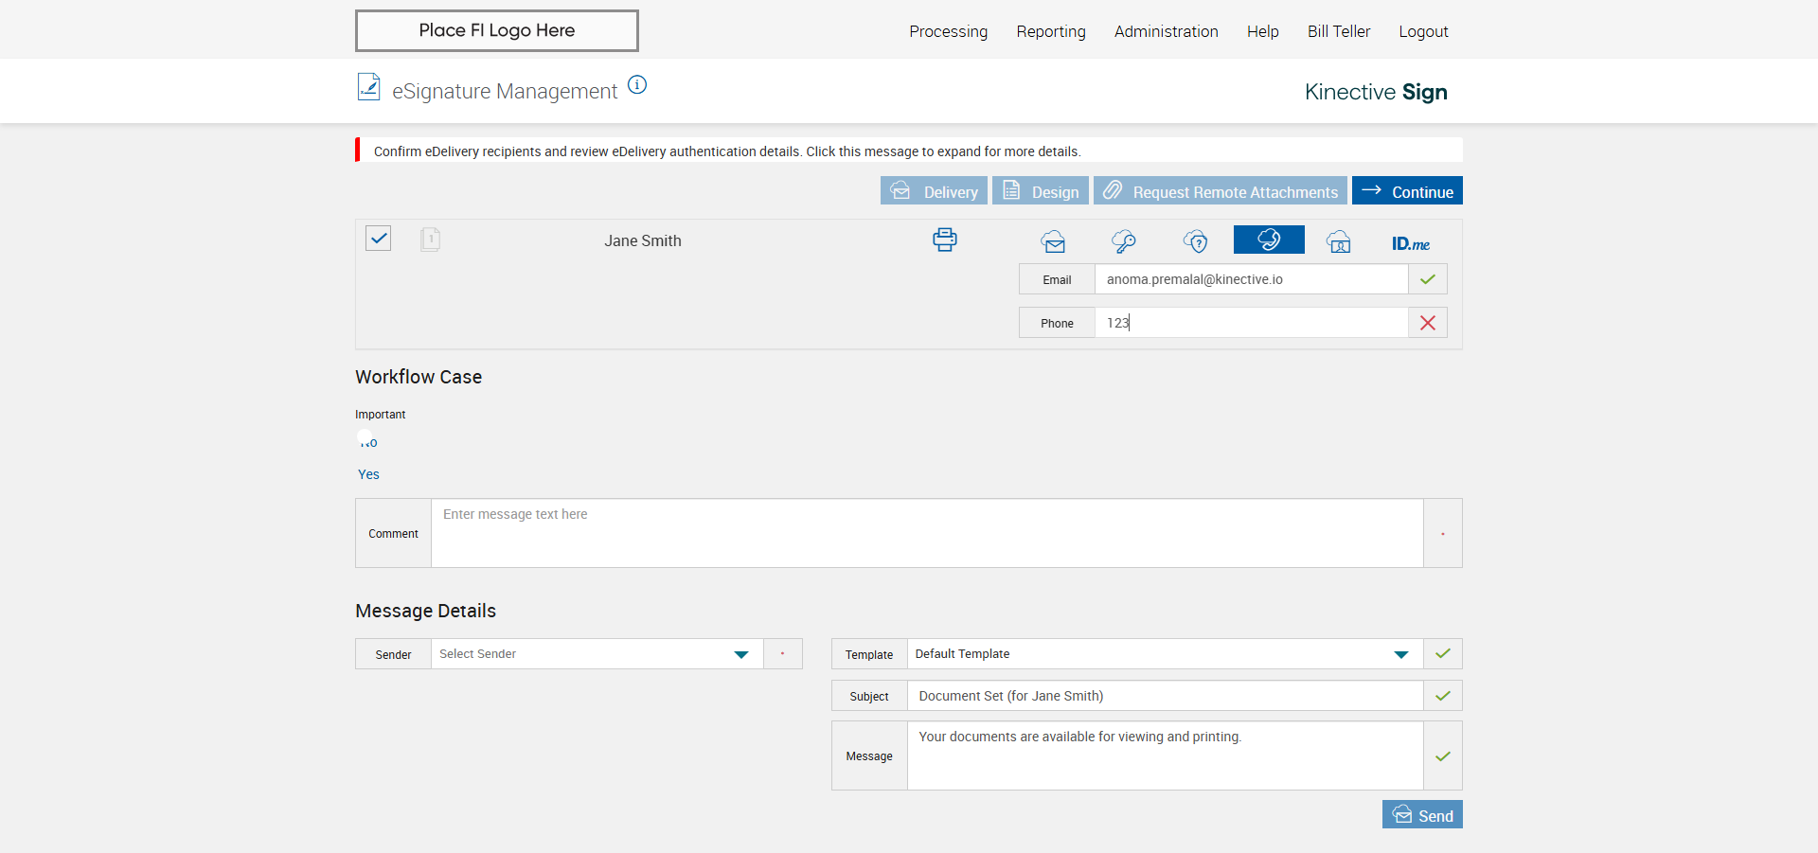Viewport: 1818px width, 853px height.
Task: Open the Administration menu
Action: (1166, 31)
